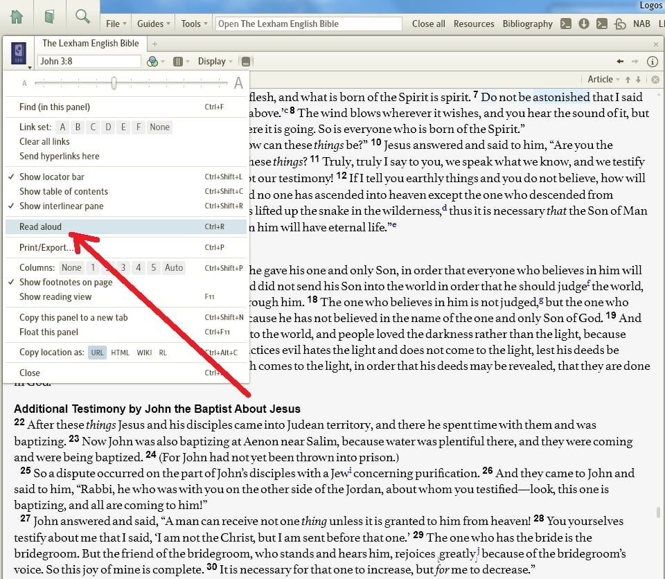The width and height of the screenshot is (665, 579).
Task: Toggle Show locator bar option
Action: tap(52, 177)
